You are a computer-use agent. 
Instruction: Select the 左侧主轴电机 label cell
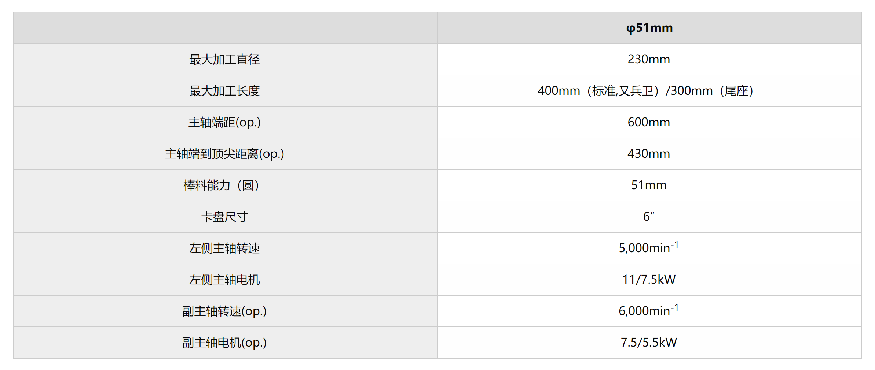click(224, 280)
